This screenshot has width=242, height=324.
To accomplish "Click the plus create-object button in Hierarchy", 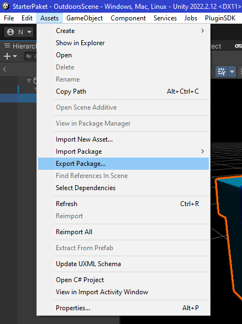I will [7, 56].
